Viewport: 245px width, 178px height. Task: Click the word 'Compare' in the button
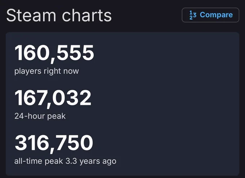tap(217, 15)
